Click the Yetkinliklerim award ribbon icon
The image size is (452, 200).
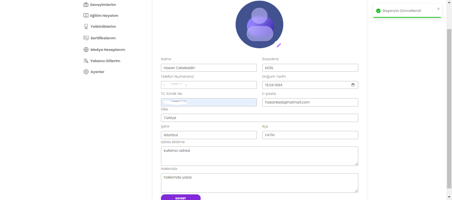click(x=86, y=26)
